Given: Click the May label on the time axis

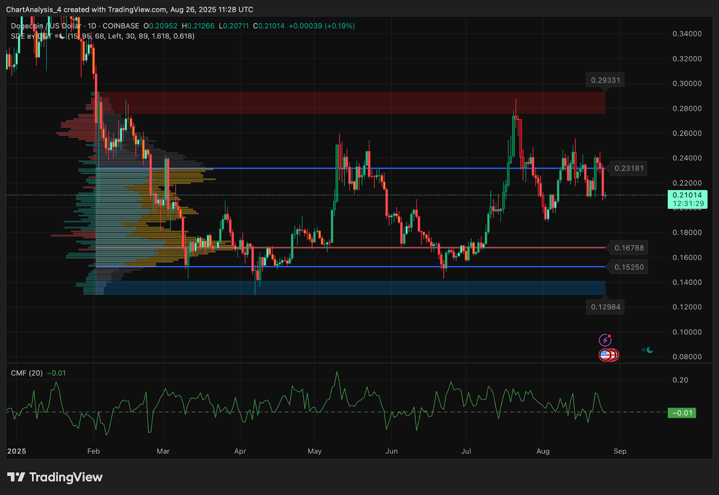Looking at the screenshot, I should [x=315, y=451].
